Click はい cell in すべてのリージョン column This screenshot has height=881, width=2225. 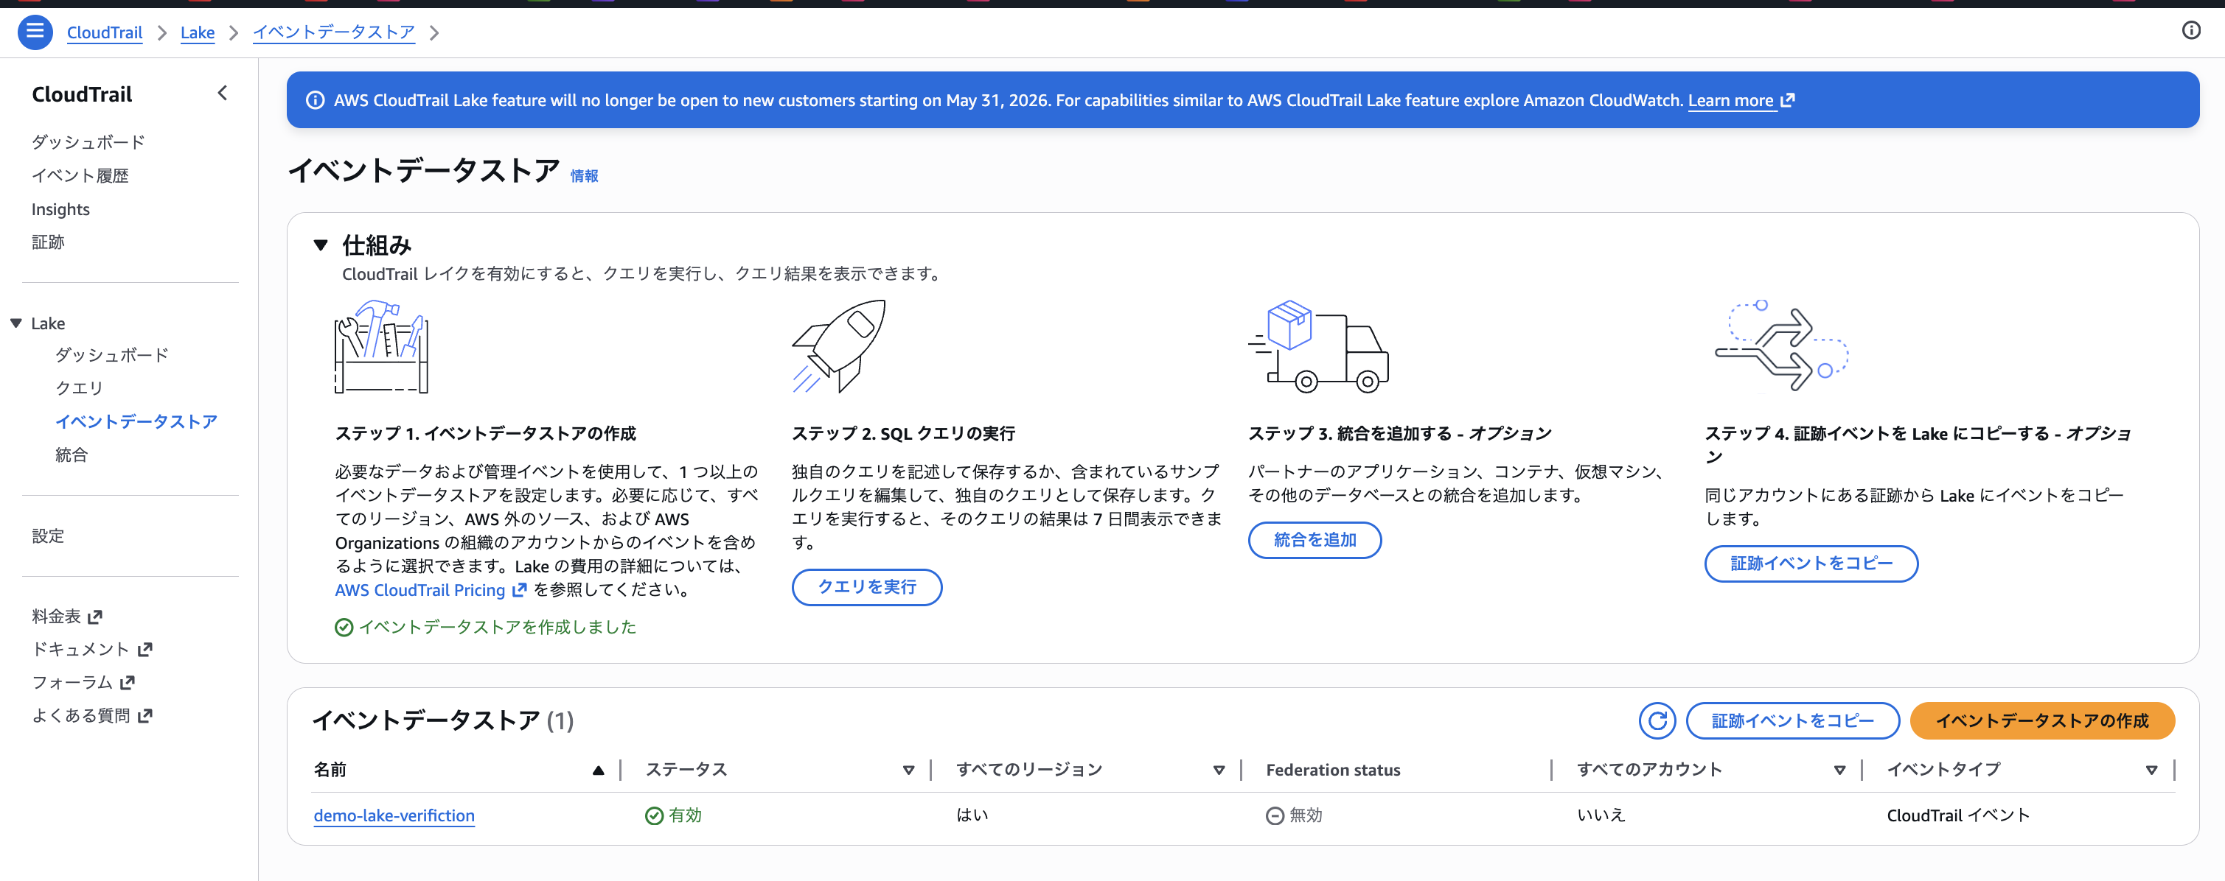[972, 815]
